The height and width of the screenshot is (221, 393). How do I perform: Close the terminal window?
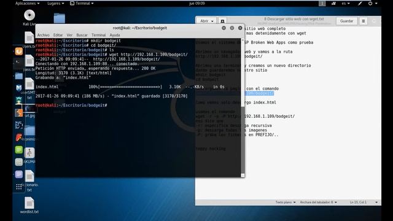point(240,28)
